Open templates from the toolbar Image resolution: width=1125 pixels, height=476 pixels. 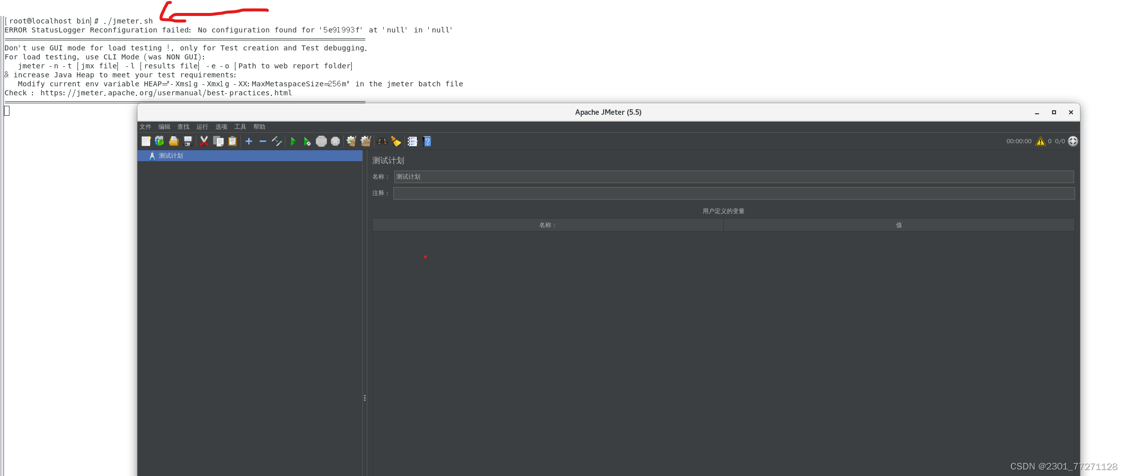[x=159, y=141]
